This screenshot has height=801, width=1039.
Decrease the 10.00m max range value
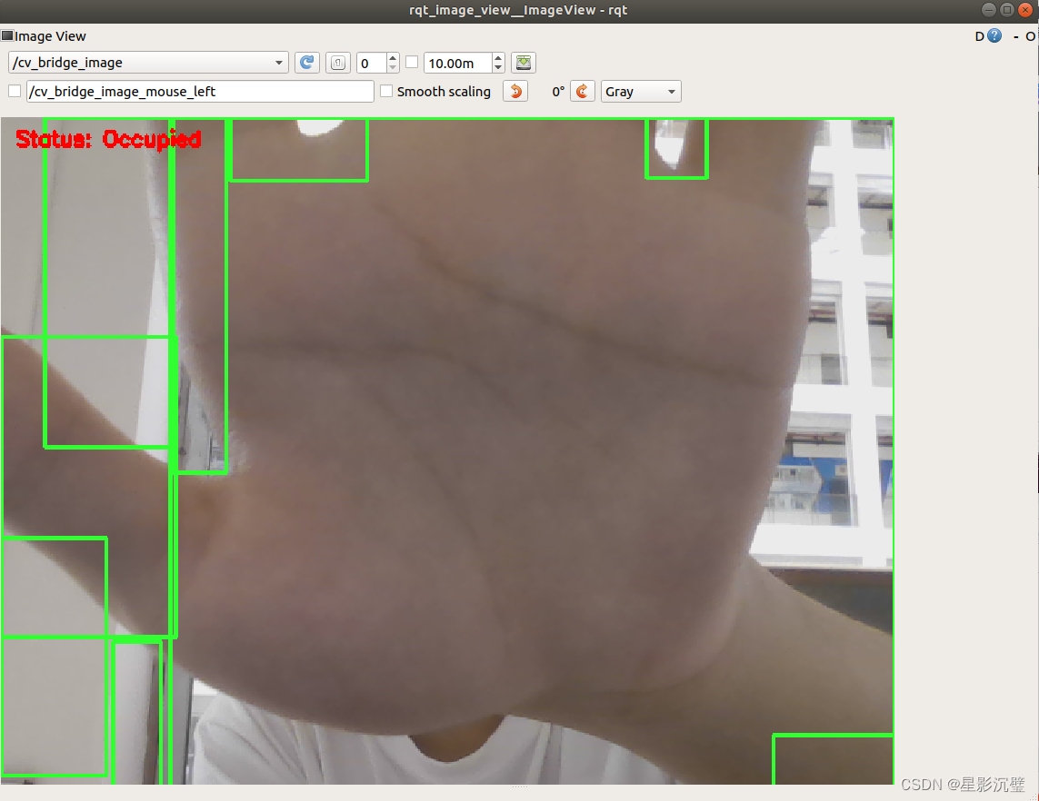tap(498, 67)
